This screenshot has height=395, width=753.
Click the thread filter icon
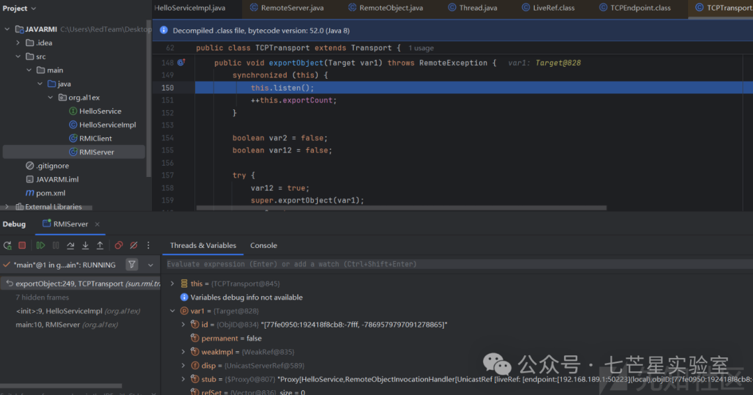click(x=132, y=265)
